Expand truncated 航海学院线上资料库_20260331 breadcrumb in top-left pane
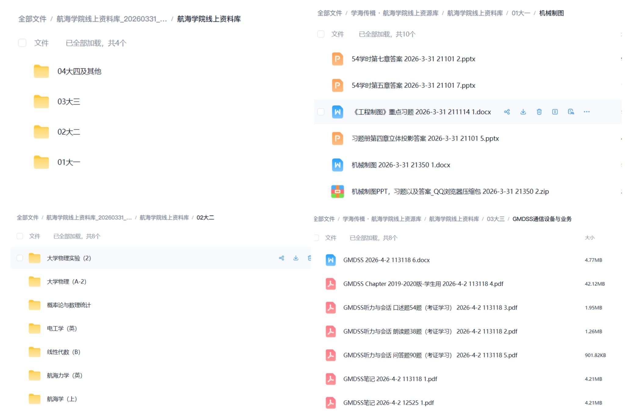 (112, 19)
